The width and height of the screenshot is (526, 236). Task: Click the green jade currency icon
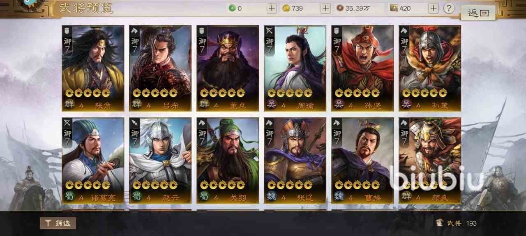tap(232, 8)
